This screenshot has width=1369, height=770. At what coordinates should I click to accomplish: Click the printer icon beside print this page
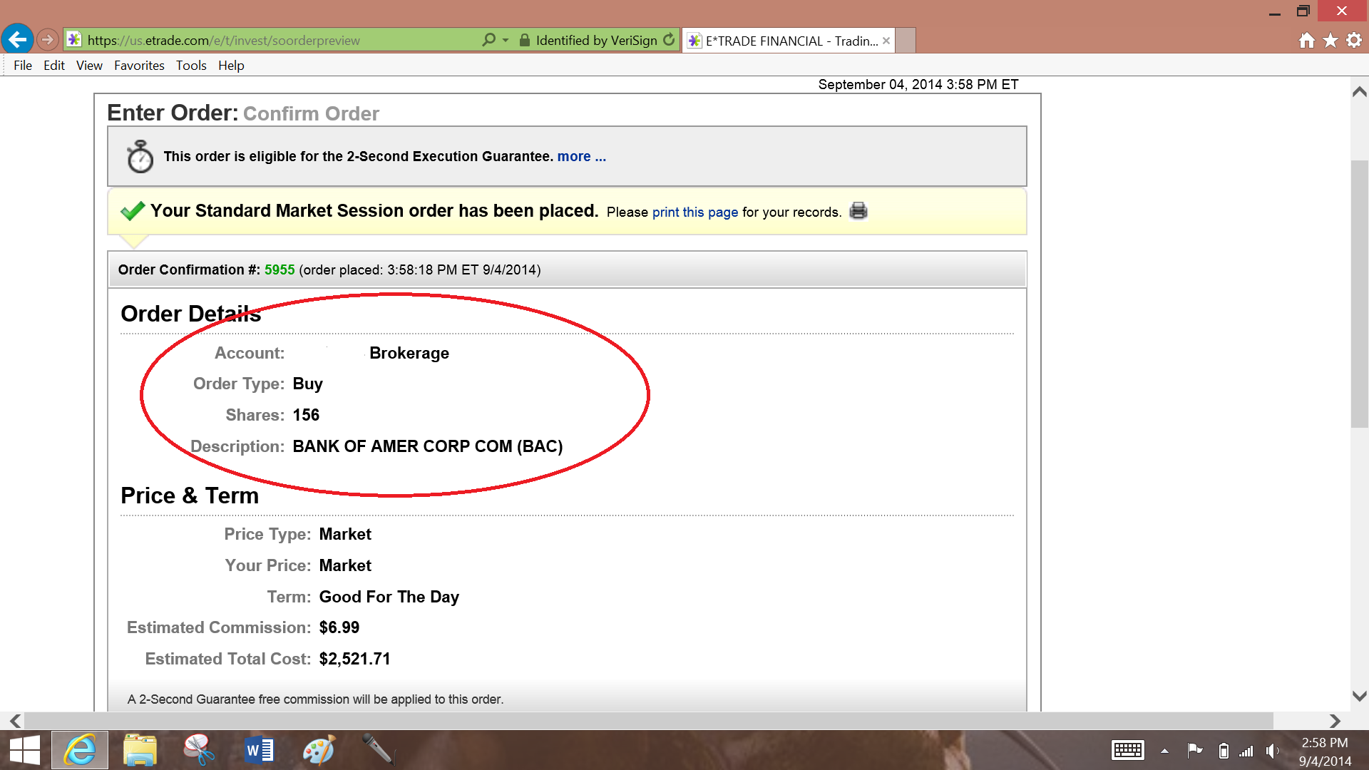(x=858, y=211)
